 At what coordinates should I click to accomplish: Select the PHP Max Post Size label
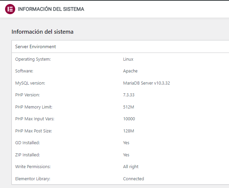click(x=33, y=131)
